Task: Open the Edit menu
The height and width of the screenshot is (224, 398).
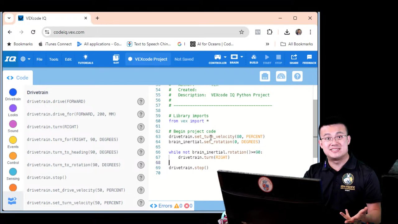Action: pos(68,59)
